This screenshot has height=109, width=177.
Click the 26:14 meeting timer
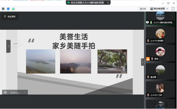click(143, 9)
